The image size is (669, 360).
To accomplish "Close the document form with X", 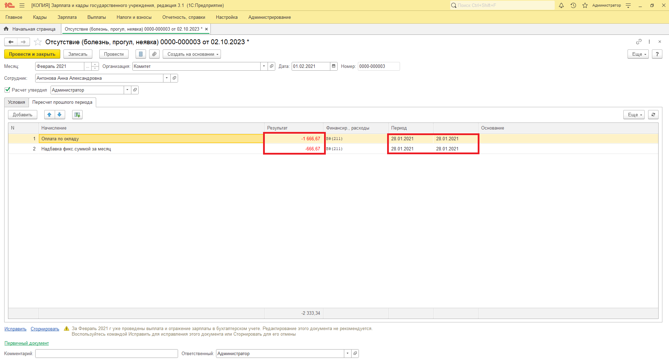I will click(x=660, y=42).
